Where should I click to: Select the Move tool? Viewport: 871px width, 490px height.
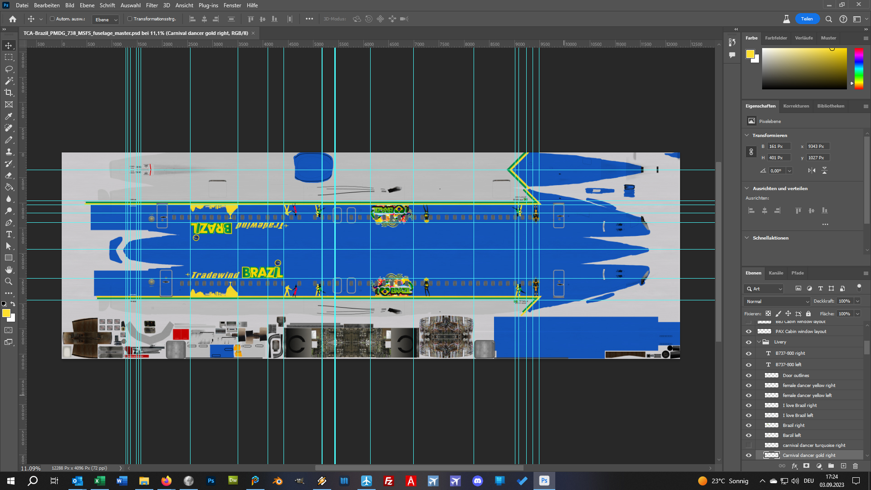9,45
